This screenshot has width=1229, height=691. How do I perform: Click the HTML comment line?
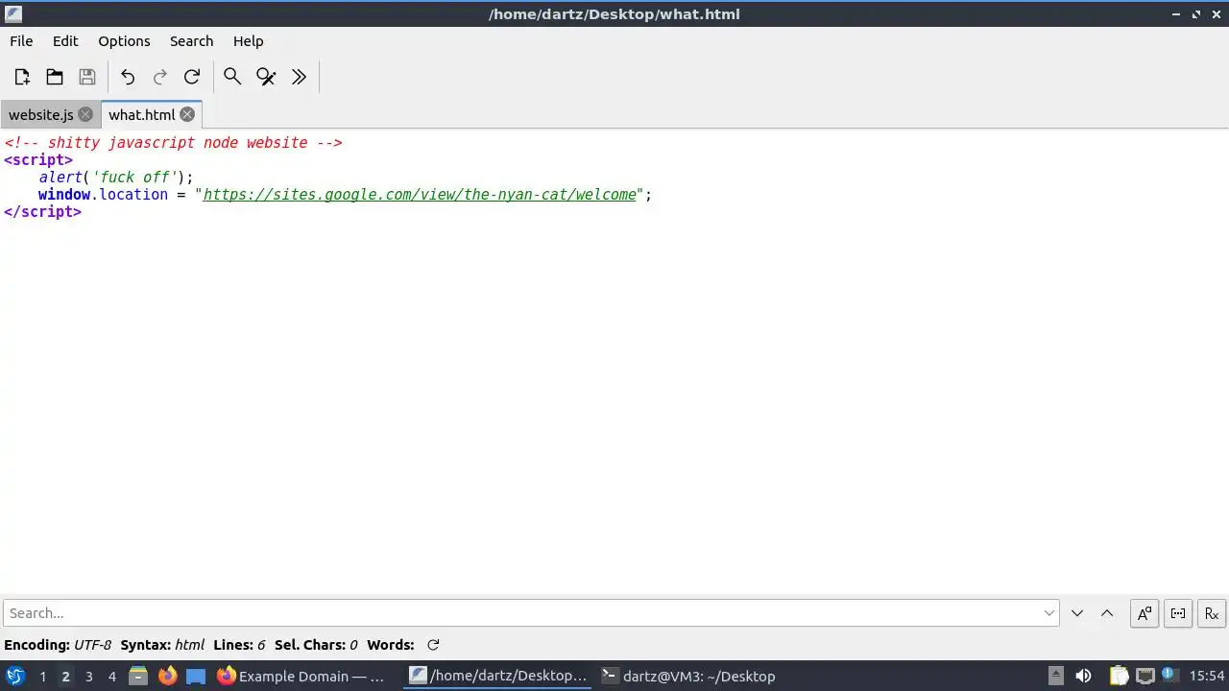(x=173, y=143)
